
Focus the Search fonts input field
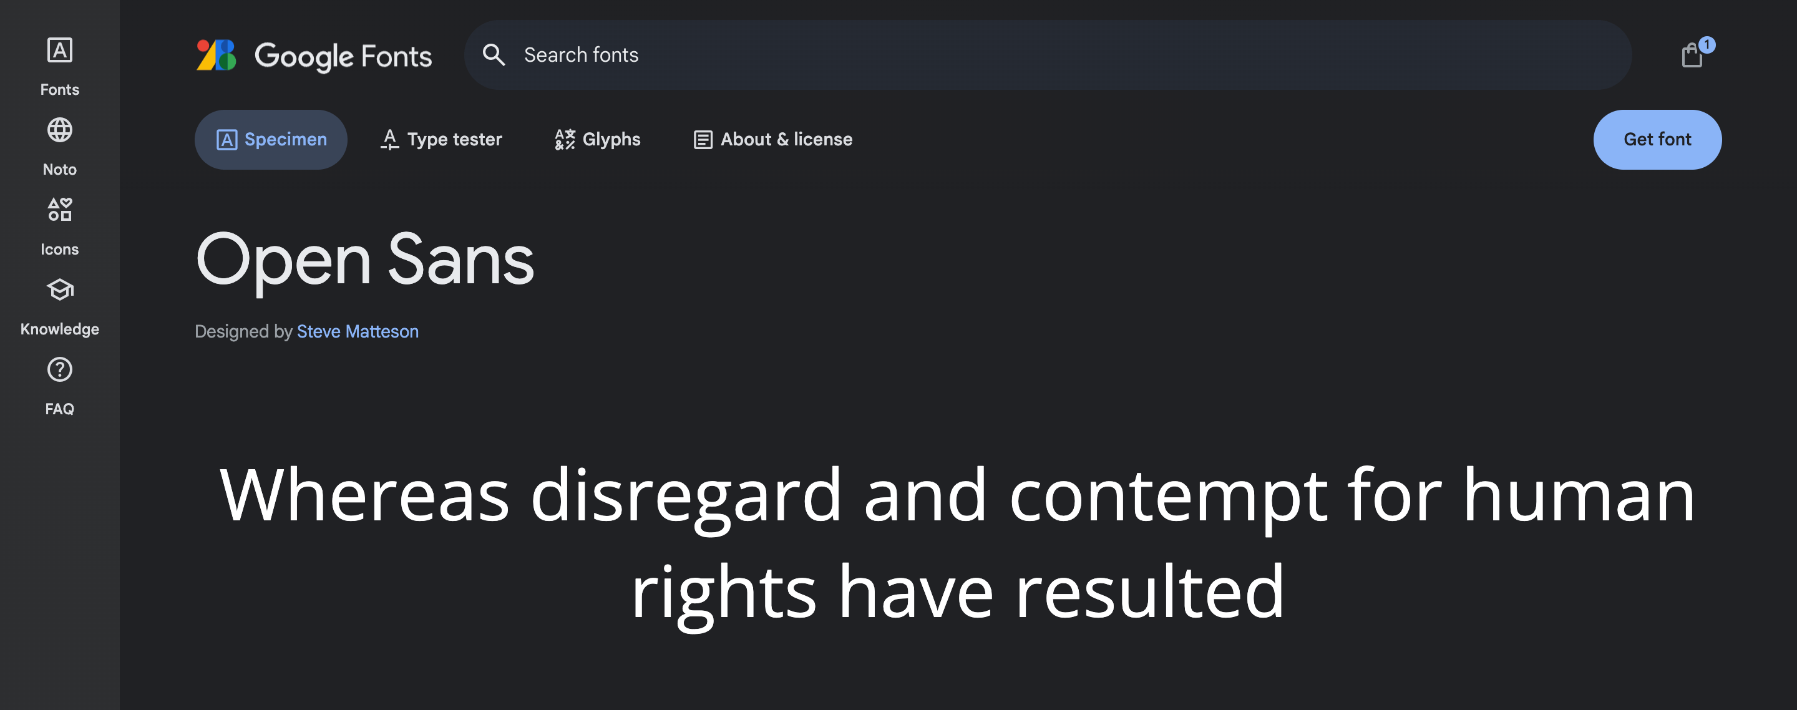[1046, 55]
